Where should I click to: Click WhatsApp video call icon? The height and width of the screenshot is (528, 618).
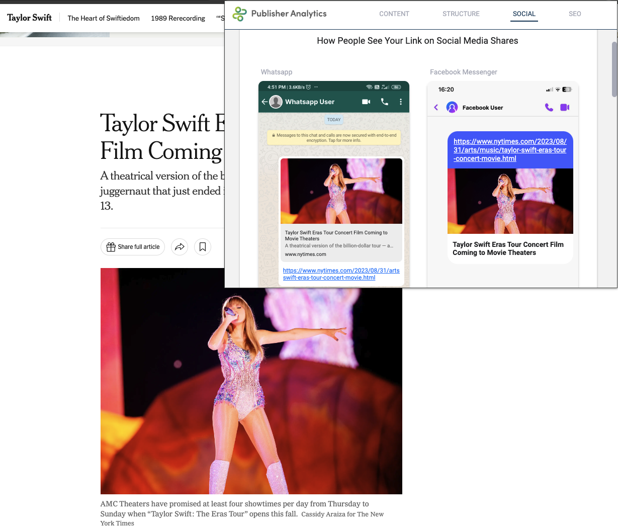point(366,102)
